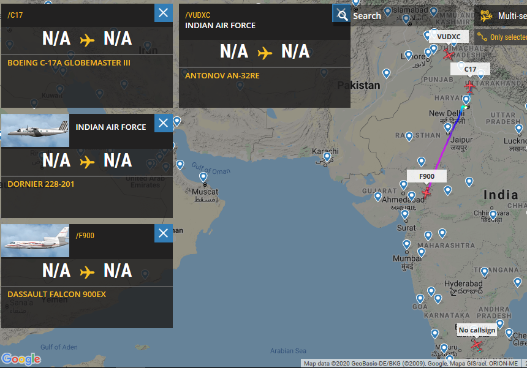527x368 pixels.
Task: Select the F900 aircraft icon on map
Action: point(426,193)
